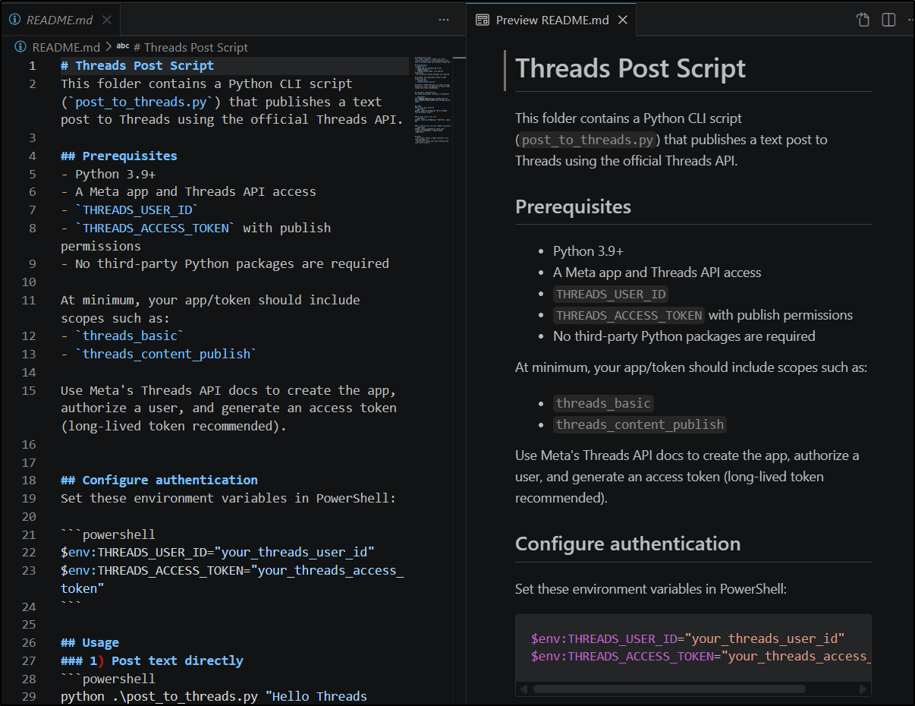Click 'Prerequisites' heading in the preview
915x706 pixels.
(573, 206)
